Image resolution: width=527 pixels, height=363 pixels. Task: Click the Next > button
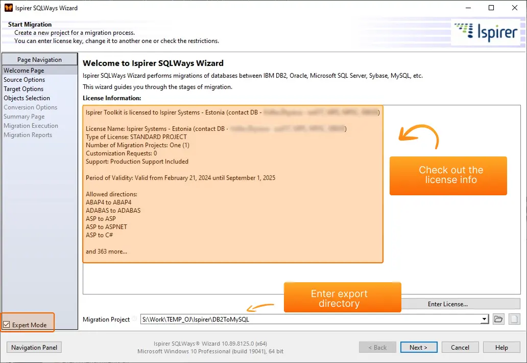[418, 347]
